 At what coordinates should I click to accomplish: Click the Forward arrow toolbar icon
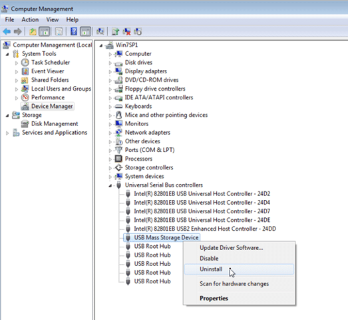pyautogui.click(x=18, y=31)
